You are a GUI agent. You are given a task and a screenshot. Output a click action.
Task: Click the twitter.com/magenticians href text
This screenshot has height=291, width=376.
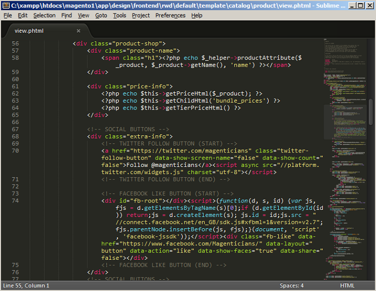pyautogui.click(x=191, y=151)
